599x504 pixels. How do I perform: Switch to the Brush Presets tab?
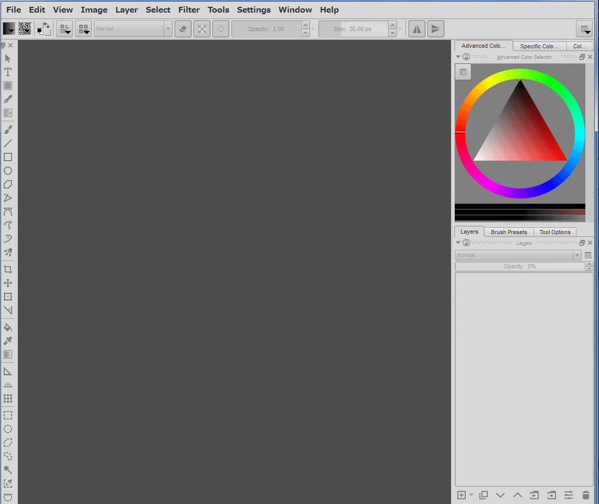(509, 232)
